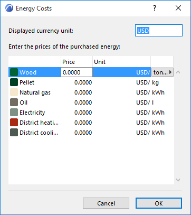The image size is (191, 215).
Task: Click the Oil price value 0.0000
Action: click(x=83, y=102)
